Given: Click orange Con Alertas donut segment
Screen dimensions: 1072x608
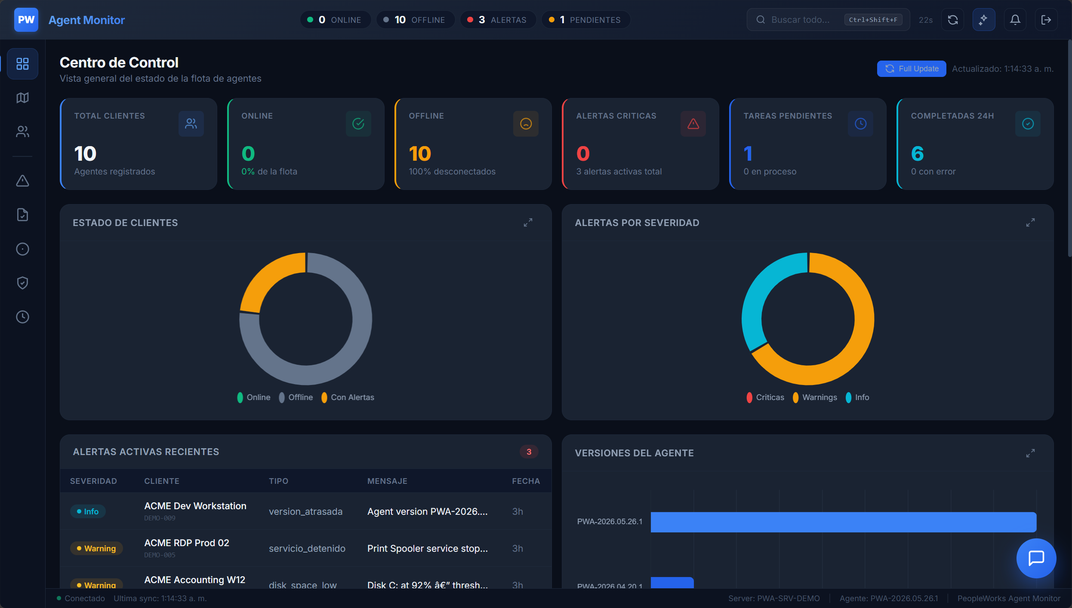Looking at the screenshot, I should pos(267,277).
